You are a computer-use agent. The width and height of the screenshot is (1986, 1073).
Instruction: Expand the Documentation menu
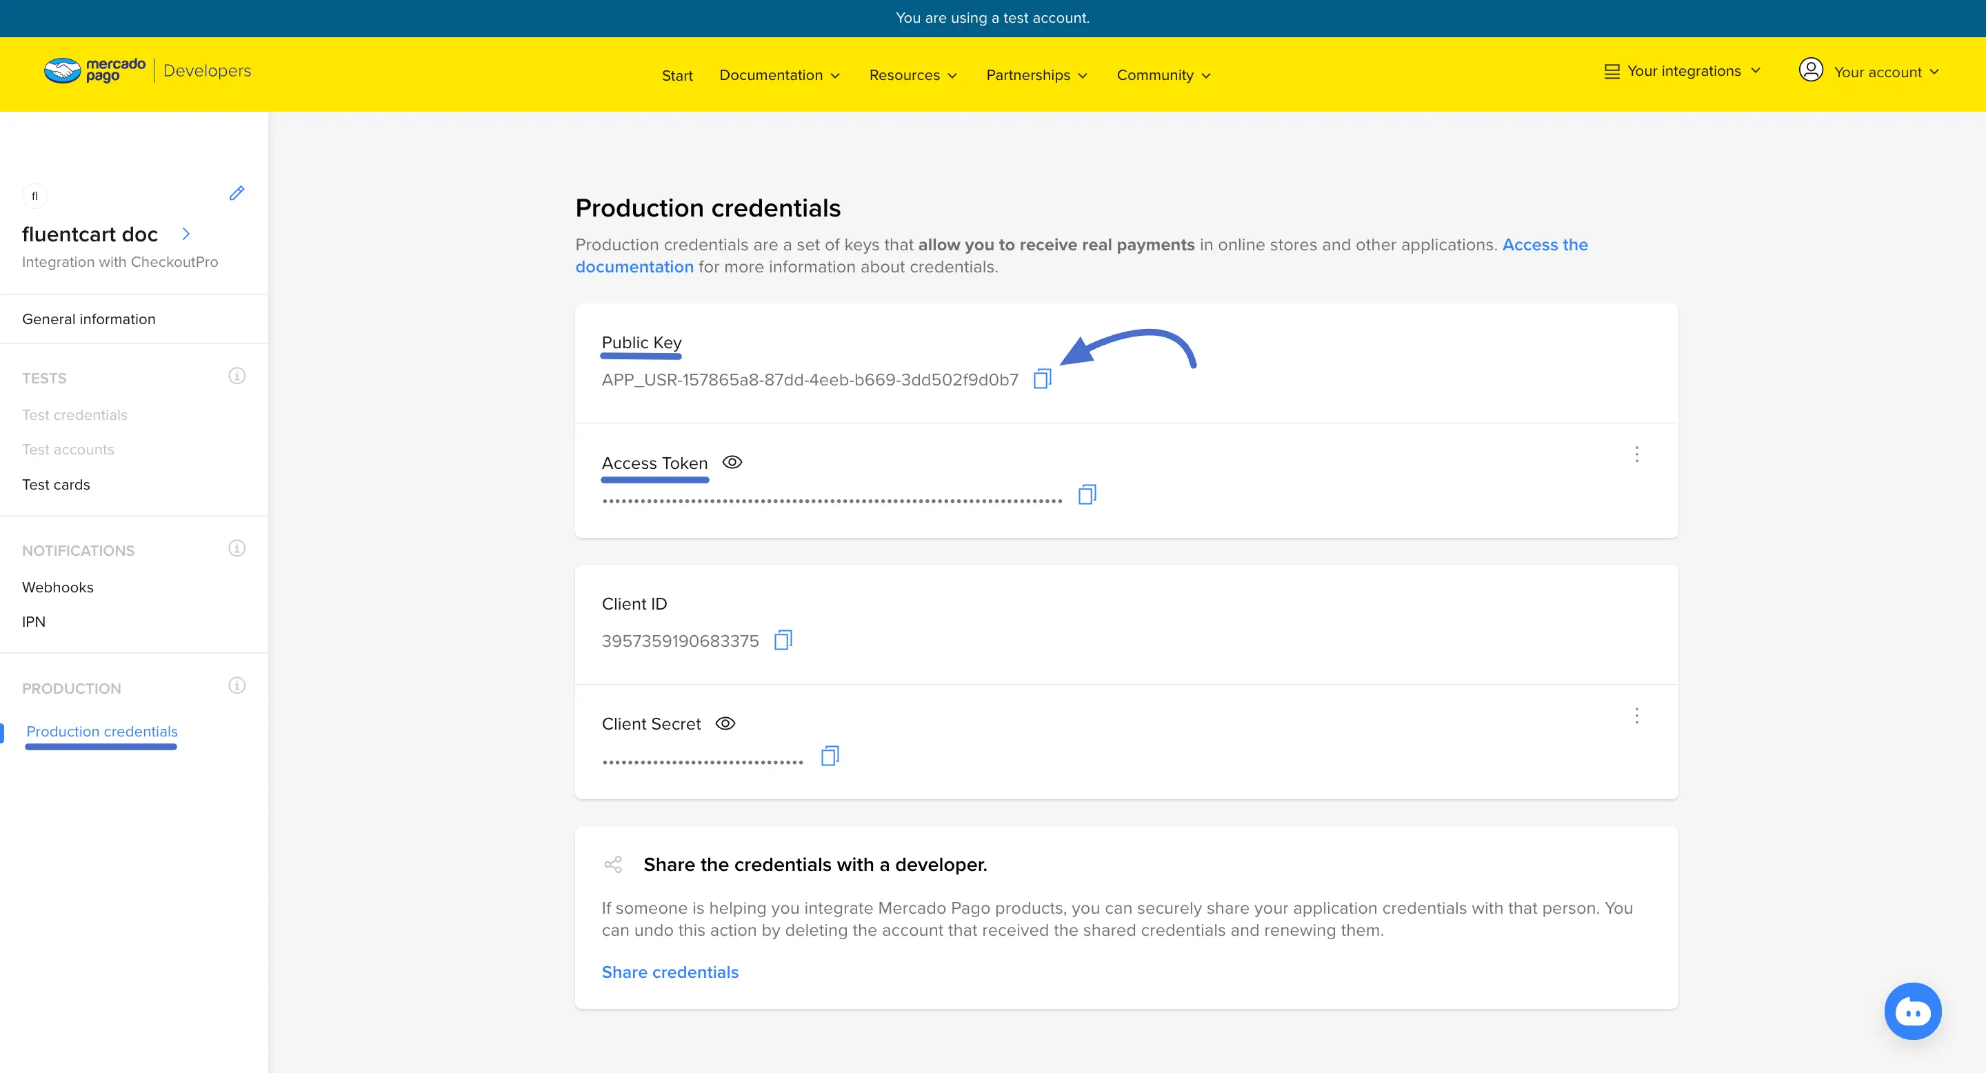[779, 74]
